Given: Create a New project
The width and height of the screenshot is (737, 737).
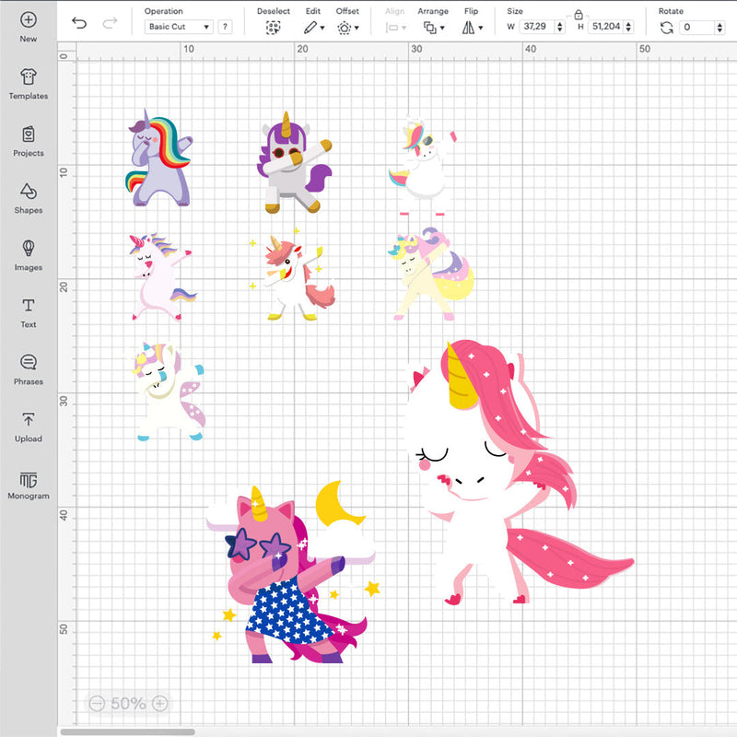Looking at the screenshot, I should point(27,20).
